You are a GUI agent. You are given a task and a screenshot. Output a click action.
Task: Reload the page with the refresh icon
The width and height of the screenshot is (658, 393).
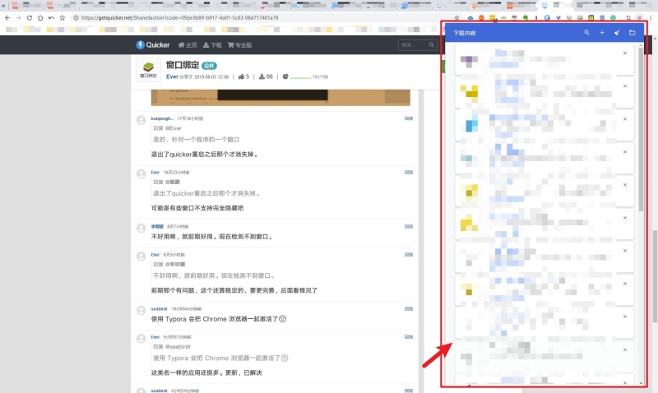30,18
